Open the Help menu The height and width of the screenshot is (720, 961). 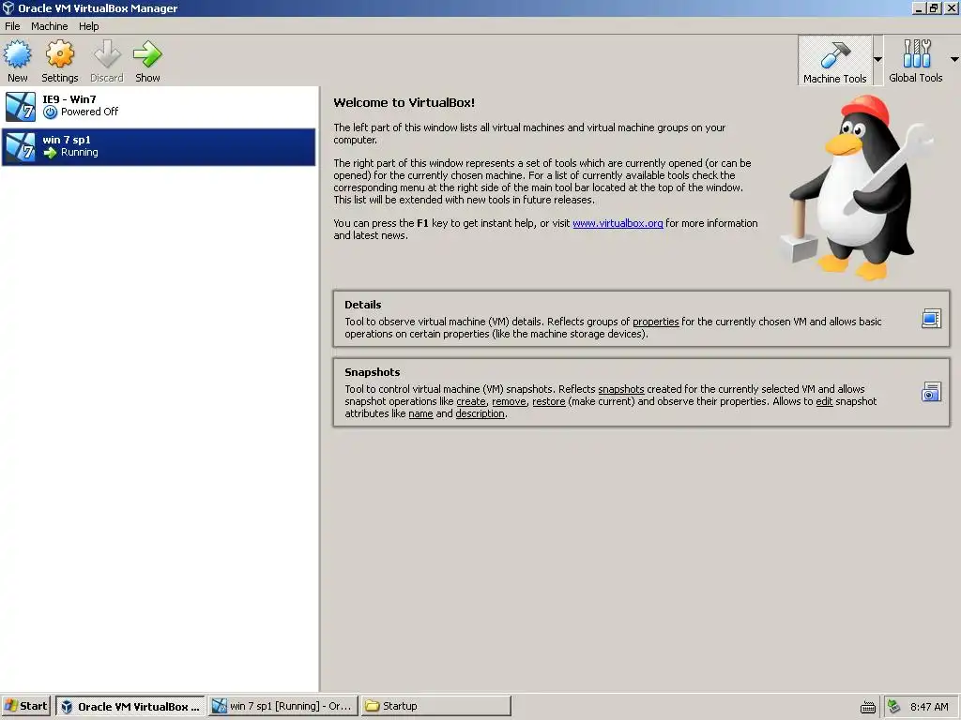tap(88, 26)
